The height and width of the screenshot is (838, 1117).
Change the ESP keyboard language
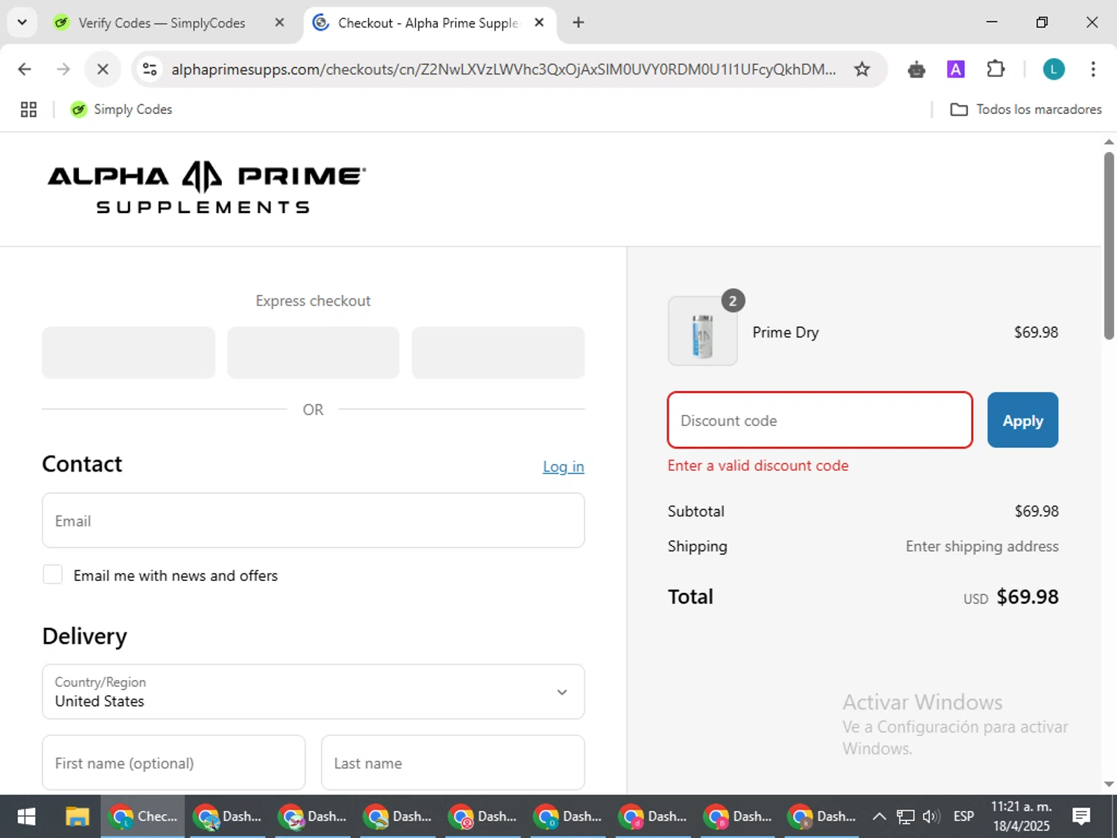(964, 816)
